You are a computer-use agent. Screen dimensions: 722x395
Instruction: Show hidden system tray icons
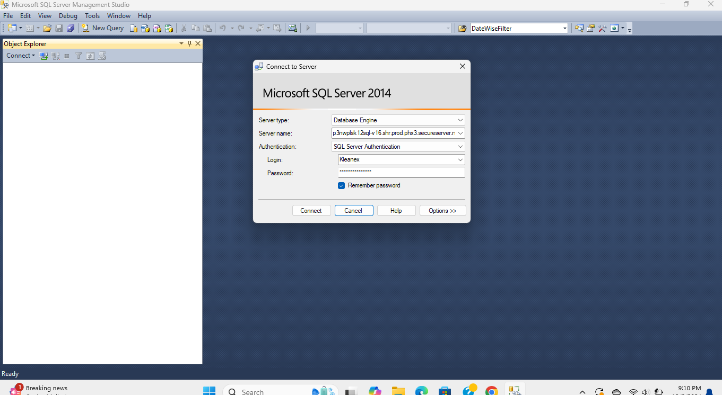click(582, 392)
